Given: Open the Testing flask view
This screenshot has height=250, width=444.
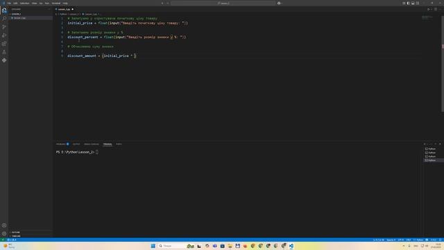Looking at the screenshot, I should [x=4, y=52].
